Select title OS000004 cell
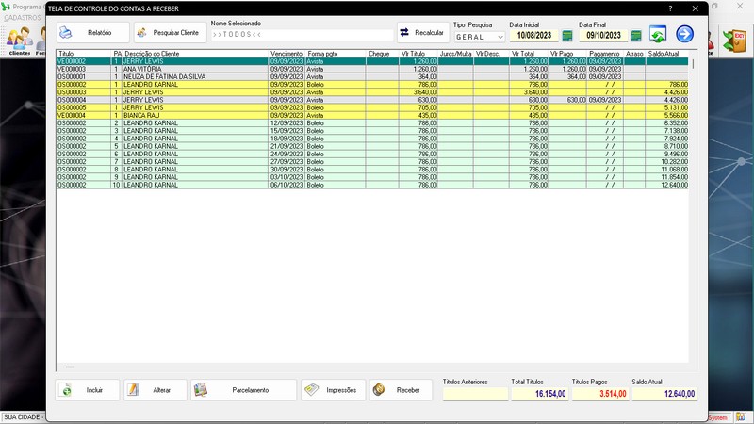The height and width of the screenshot is (424, 754). click(x=84, y=100)
